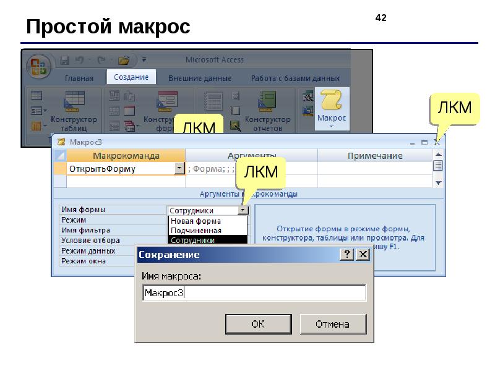495x371 pixels.
Task: Click the macro grid scrollbar down arrow
Action: click(x=438, y=182)
